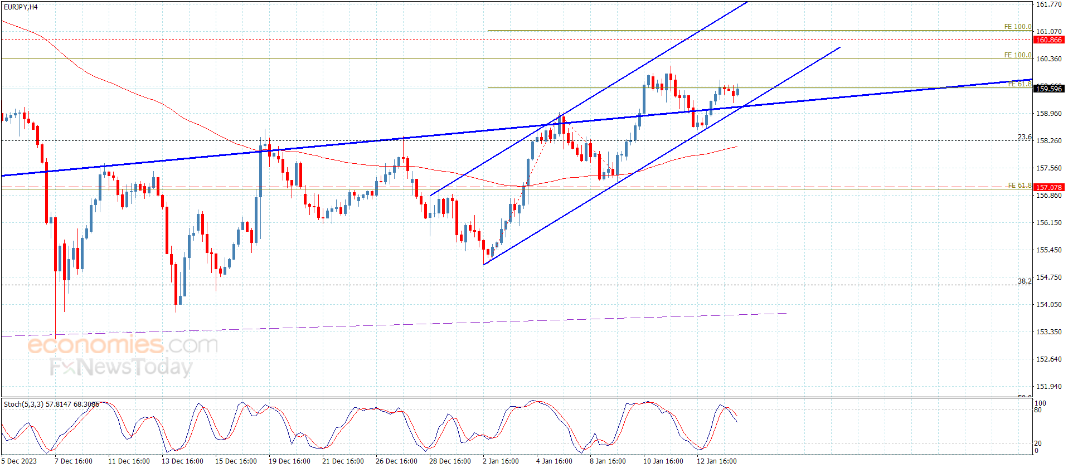The height and width of the screenshot is (468, 1068).
Task: Select the red 160.866 price label
Action: 1048,40
